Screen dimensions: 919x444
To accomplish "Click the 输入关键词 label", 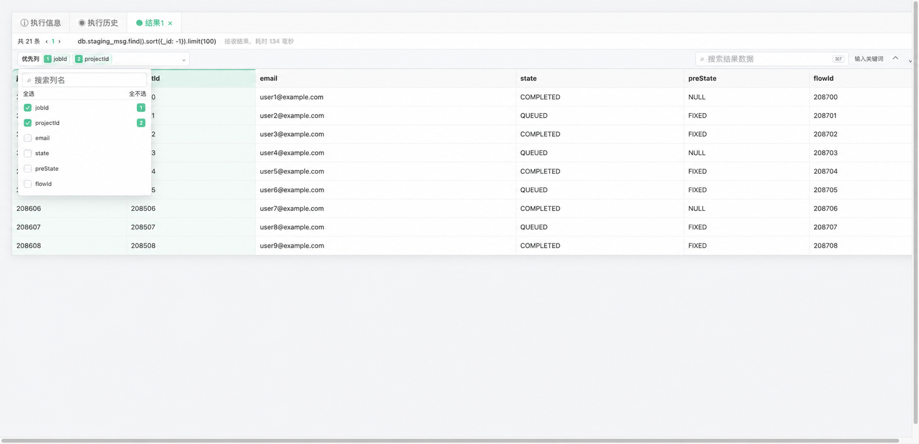I will (869, 59).
